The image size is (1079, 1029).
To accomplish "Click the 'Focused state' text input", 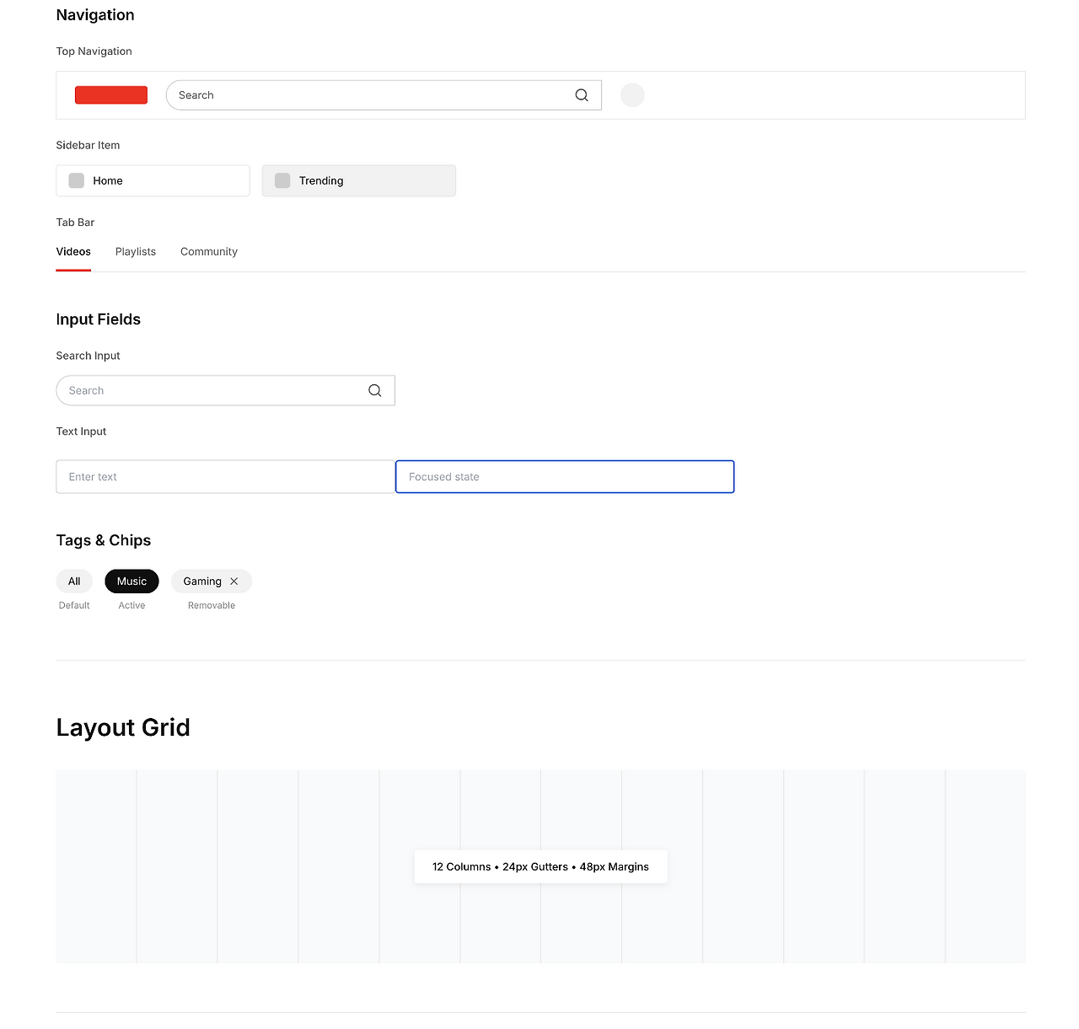I will [565, 477].
